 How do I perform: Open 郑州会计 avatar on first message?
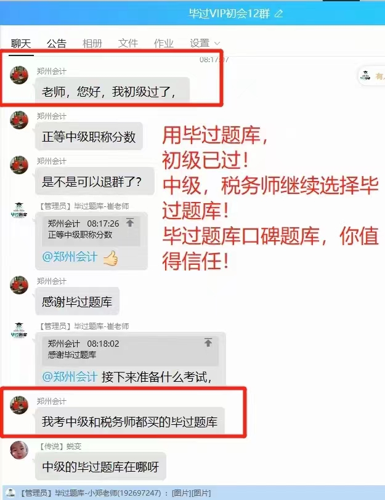point(19,75)
